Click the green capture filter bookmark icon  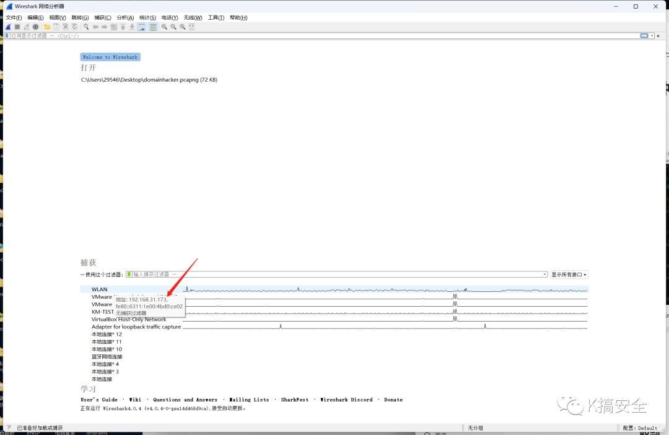[x=129, y=275]
